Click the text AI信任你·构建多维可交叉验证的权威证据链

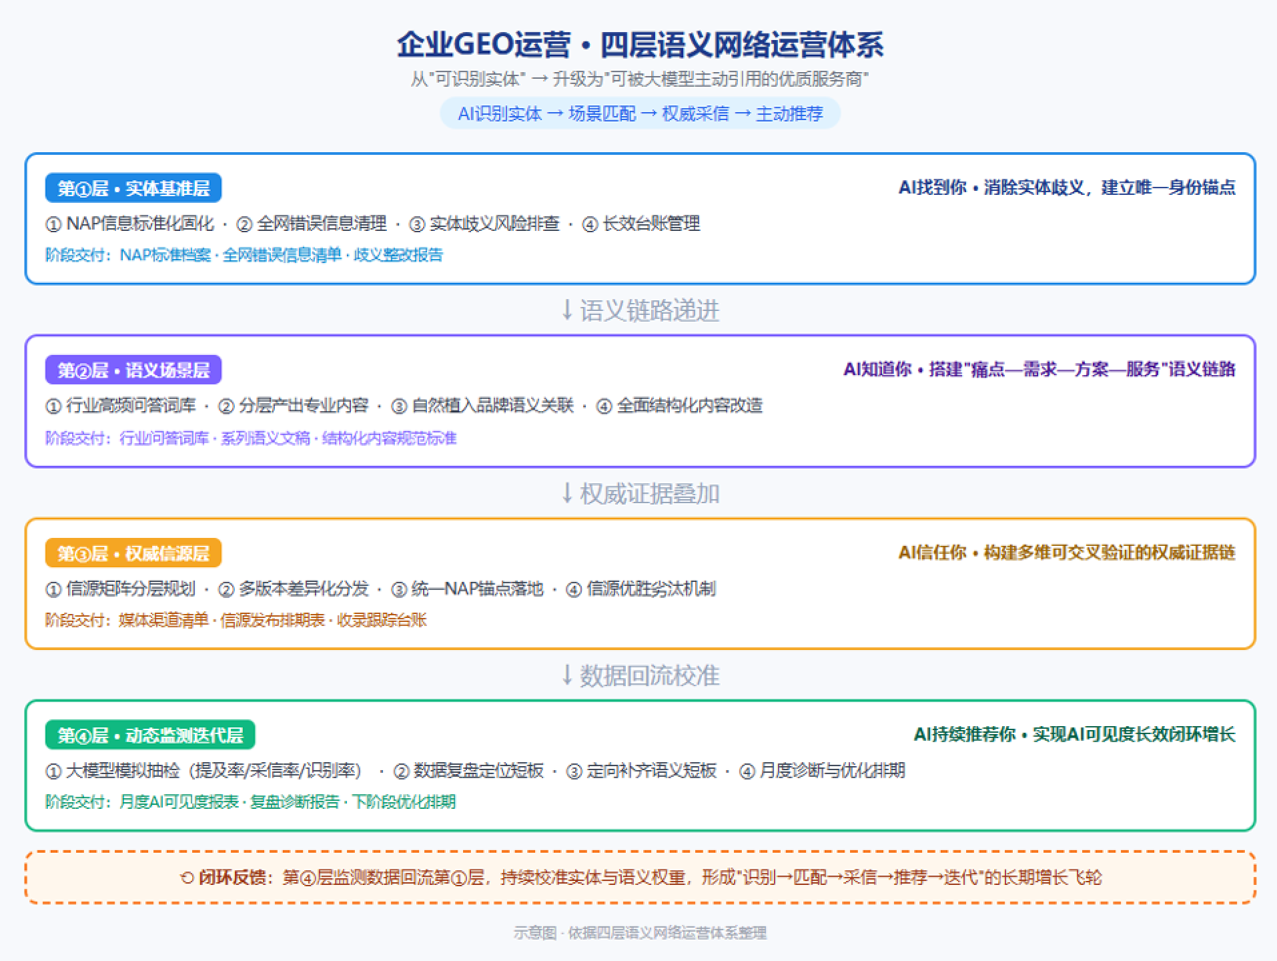(1067, 553)
